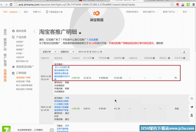Click the date range 2015-10-30 至 2015-11-05 field
The width and height of the screenshot is (196, 132).
coord(90,52)
